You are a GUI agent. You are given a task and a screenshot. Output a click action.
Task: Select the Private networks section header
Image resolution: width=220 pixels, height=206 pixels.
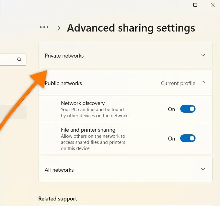(x=125, y=55)
